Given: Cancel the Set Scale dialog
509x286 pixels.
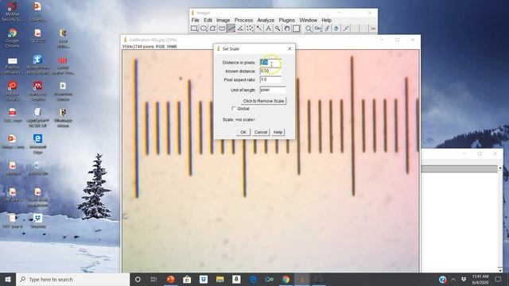Looking at the screenshot, I should pos(261,132).
